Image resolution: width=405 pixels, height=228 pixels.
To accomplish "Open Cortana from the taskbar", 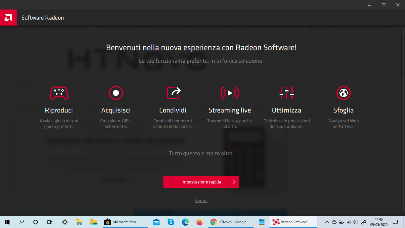I will [x=36, y=222].
